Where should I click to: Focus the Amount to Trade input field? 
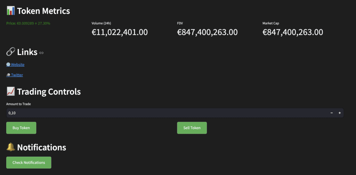[167, 113]
